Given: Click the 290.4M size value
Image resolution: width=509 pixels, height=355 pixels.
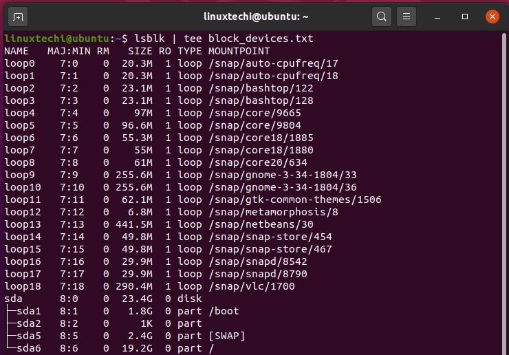Looking at the screenshot, I should (134, 286).
